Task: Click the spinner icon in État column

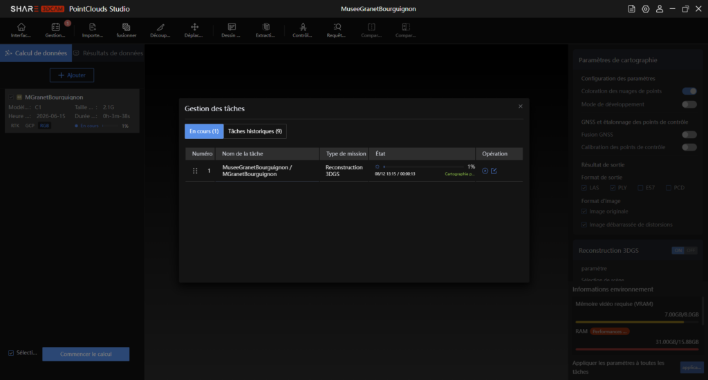Action: (378, 167)
